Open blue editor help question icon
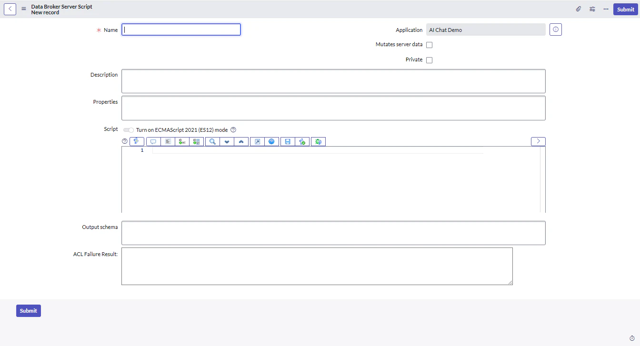640x346 pixels. point(271,141)
